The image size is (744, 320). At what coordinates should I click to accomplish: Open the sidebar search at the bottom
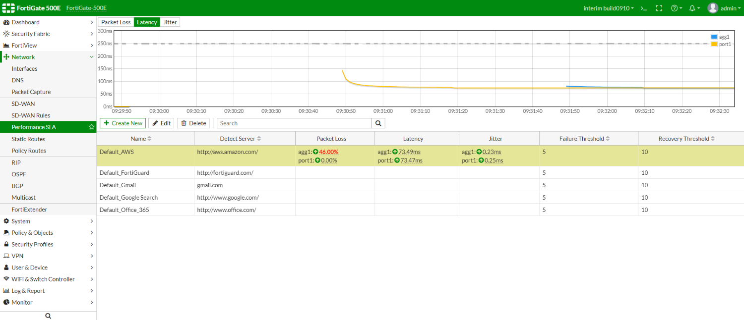click(x=48, y=315)
